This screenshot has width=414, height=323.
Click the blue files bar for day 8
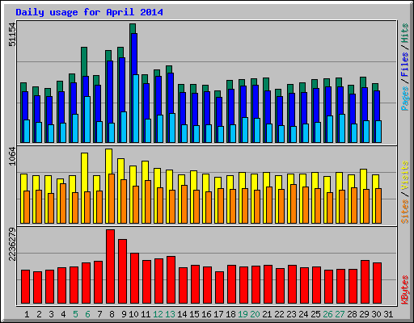tap(110, 91)
